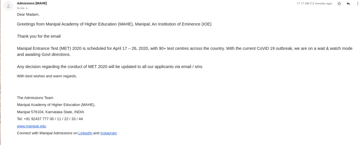Click the "Any decision regarding" MET 2020 sentence
363x145 pixels.
110,67
